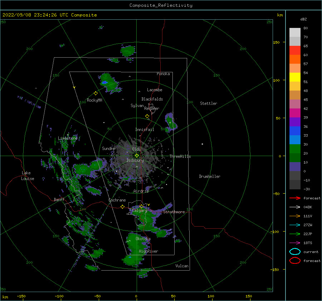Click the Sundre city label
Viewport: 322px width, 301px height.
pyautogui.click(x=108, y=148)
